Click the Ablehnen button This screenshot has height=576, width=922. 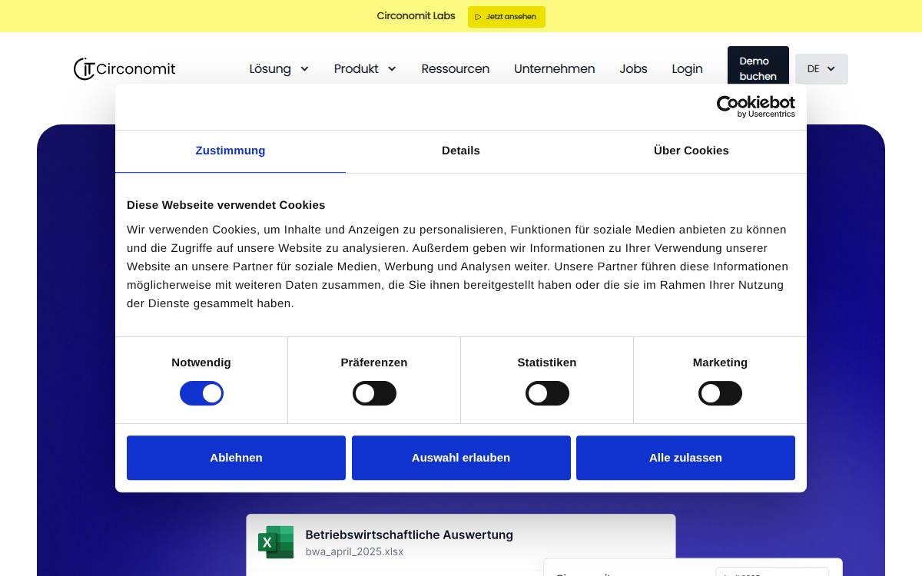(x=236, y=458)
